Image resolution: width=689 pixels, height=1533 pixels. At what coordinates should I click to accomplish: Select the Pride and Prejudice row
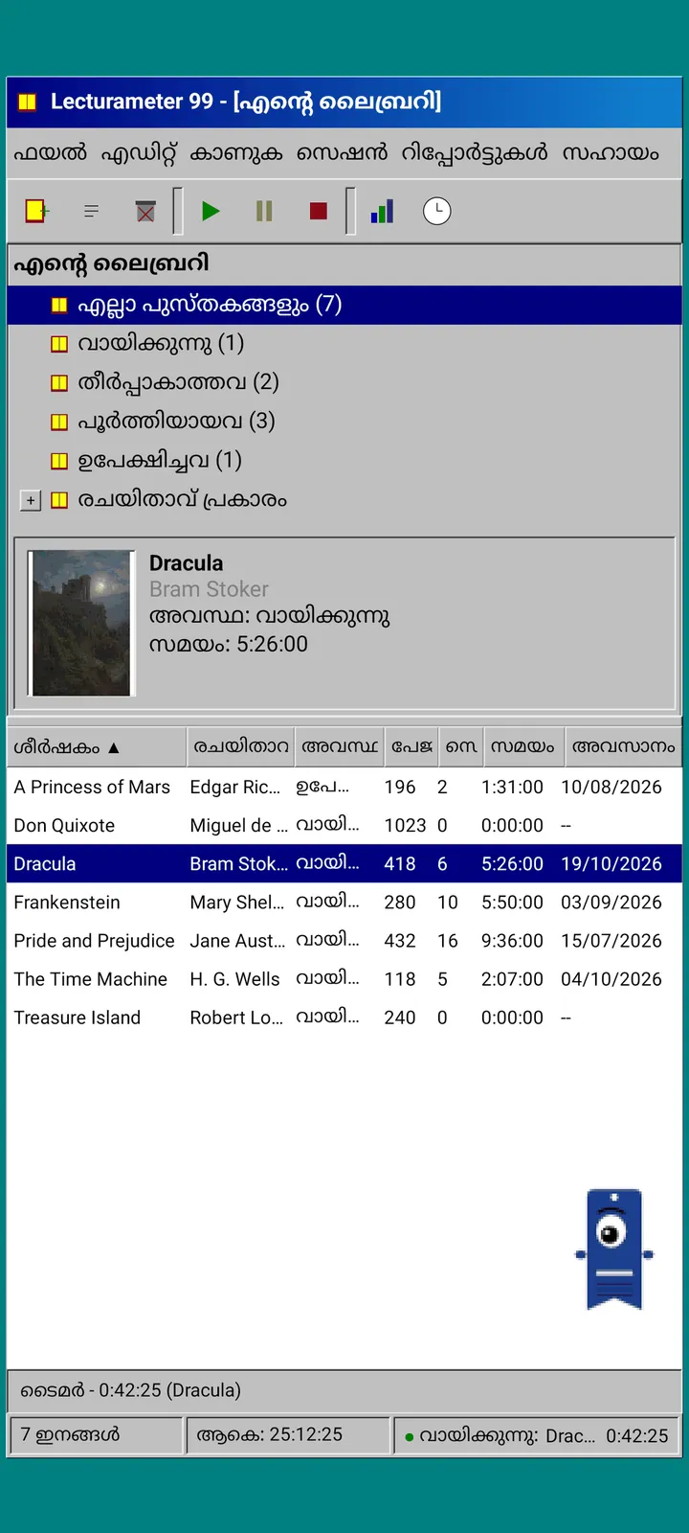pos(344,940)
